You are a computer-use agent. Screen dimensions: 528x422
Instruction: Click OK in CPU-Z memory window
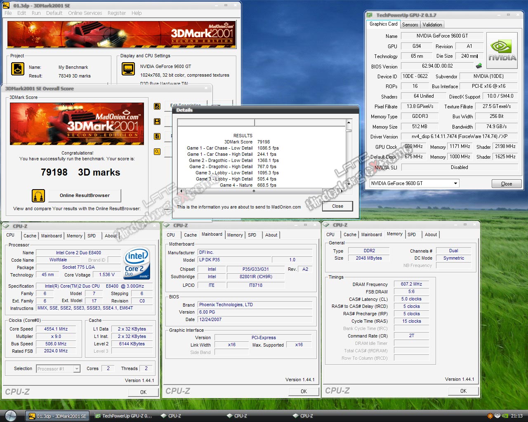click(x=463, y=391)
